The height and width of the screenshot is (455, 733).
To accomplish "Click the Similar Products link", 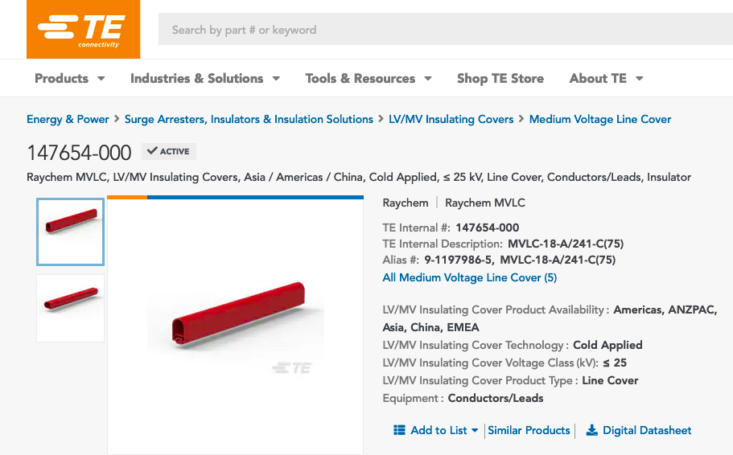I will click(x=529, y=430).
